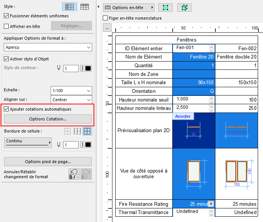Step the Hauteur seuil 1,000 value

[211, 100]
